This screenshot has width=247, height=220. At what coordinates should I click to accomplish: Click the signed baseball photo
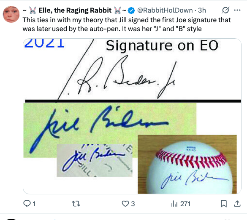[x=187, y=164]
